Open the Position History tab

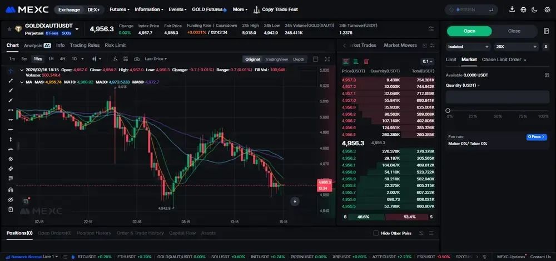[94, 233]
